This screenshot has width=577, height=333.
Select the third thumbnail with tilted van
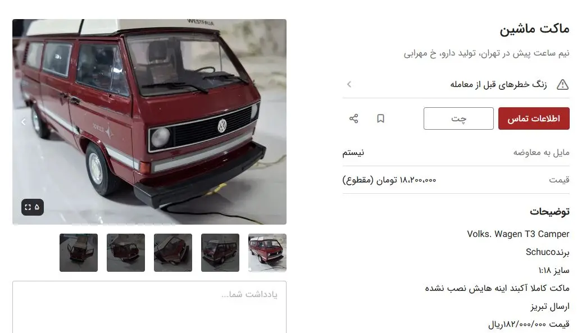[173, 253]
